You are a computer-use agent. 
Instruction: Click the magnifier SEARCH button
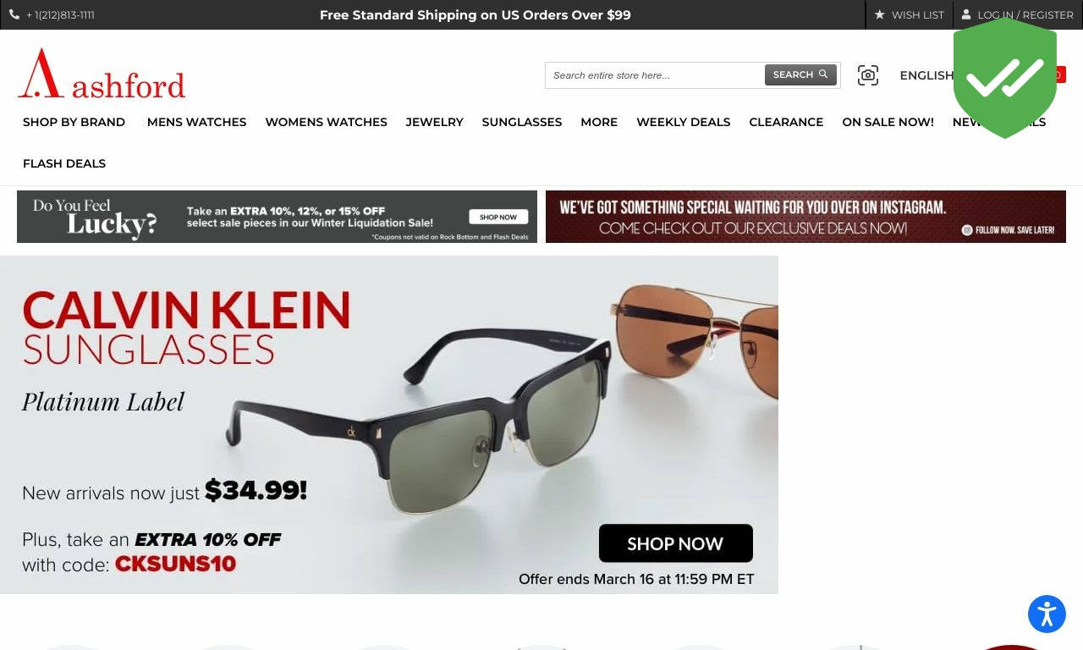[800, 74]
